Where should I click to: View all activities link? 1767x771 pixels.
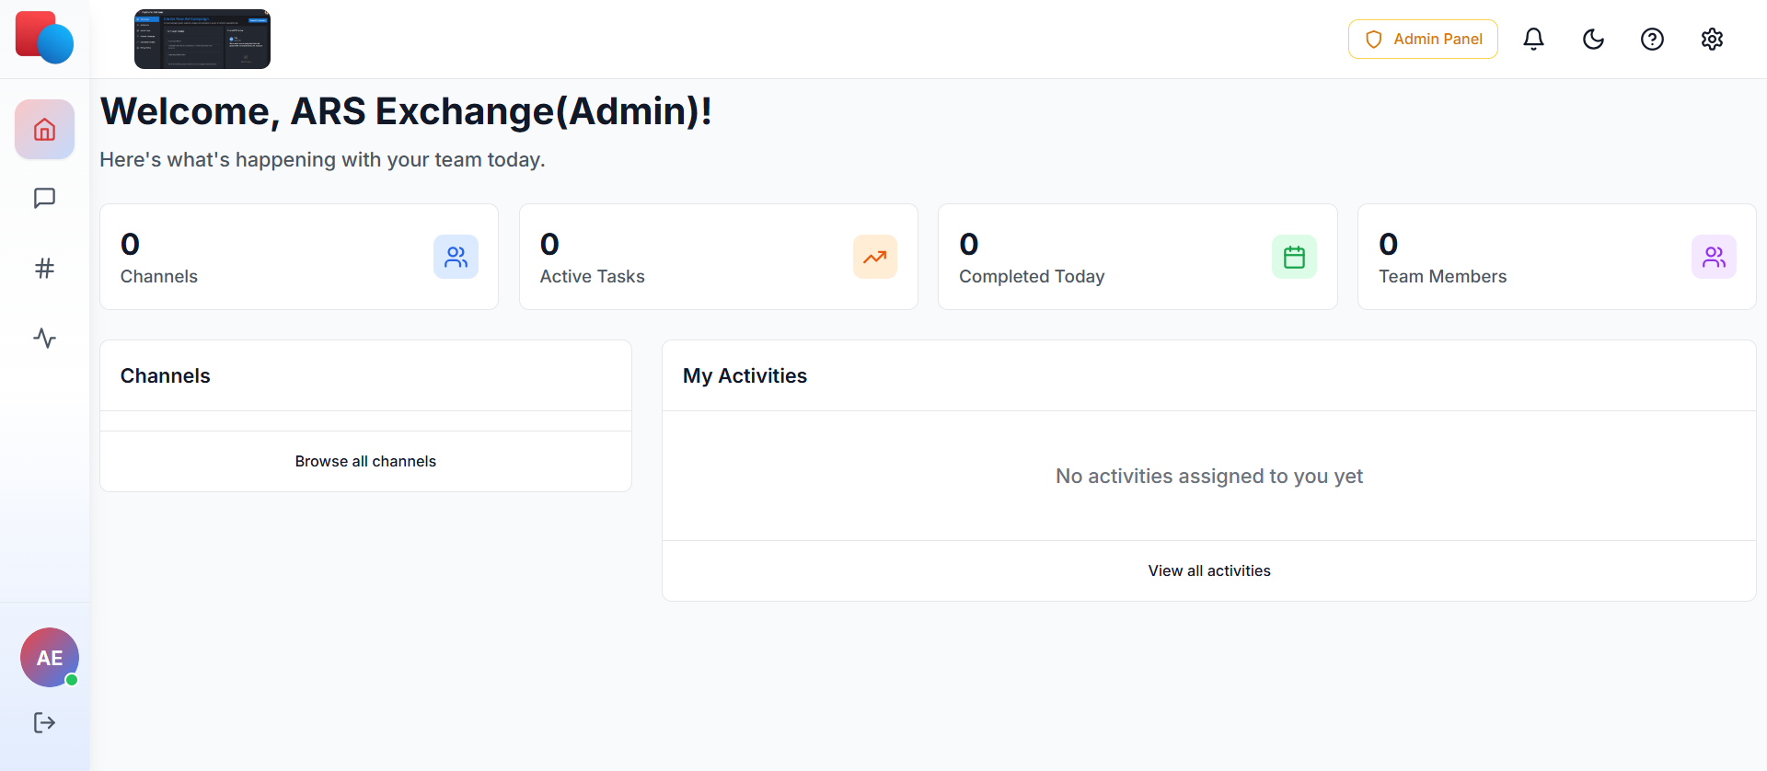click(x=1208, y=570)
